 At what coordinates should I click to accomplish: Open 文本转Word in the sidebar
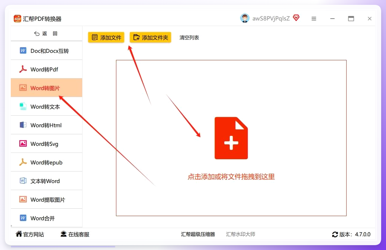pyautogui.click(x=46, y=181)
